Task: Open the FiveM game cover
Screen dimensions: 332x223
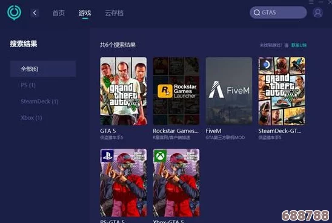Action: (229, 91)
